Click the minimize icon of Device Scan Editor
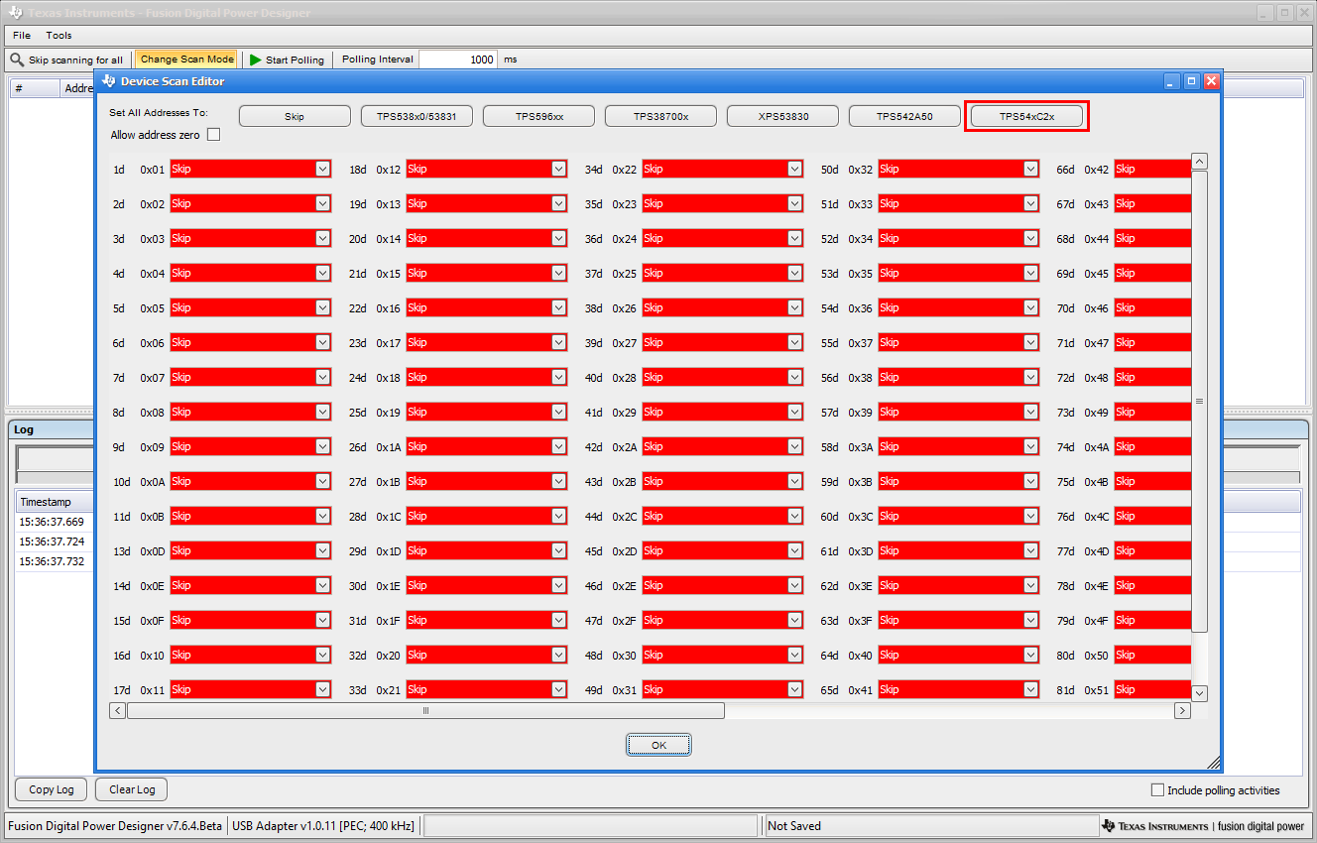 (1170, 80)
